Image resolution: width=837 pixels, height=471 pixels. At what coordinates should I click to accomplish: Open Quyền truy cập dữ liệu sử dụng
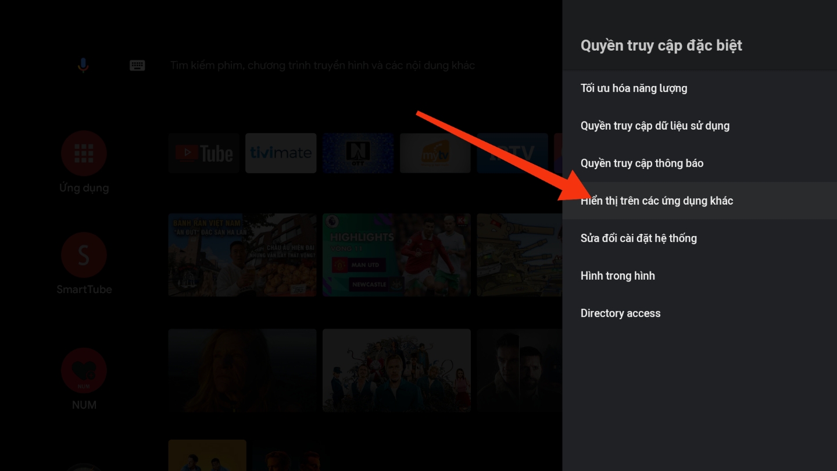[700, 126]
